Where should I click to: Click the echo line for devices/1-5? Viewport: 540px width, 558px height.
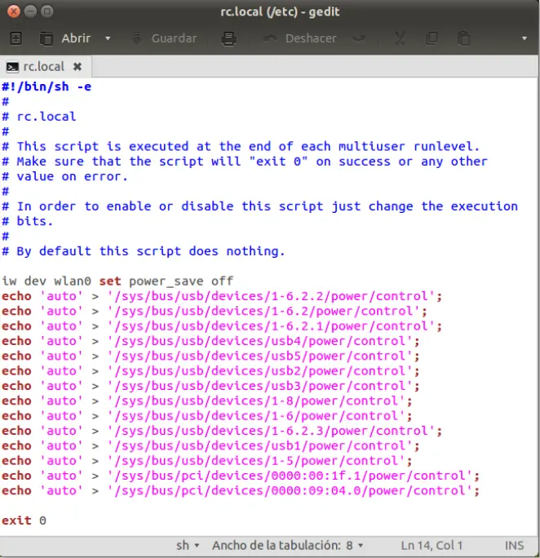click(x=206, y=460)
